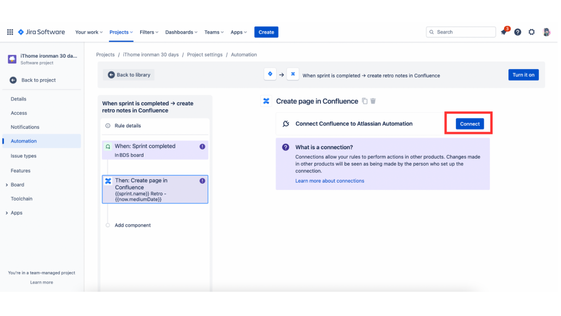This screenshot has height=316, width=561.
Task: Click the Confluence icon beside Create page heading
Action: point(266,101)
